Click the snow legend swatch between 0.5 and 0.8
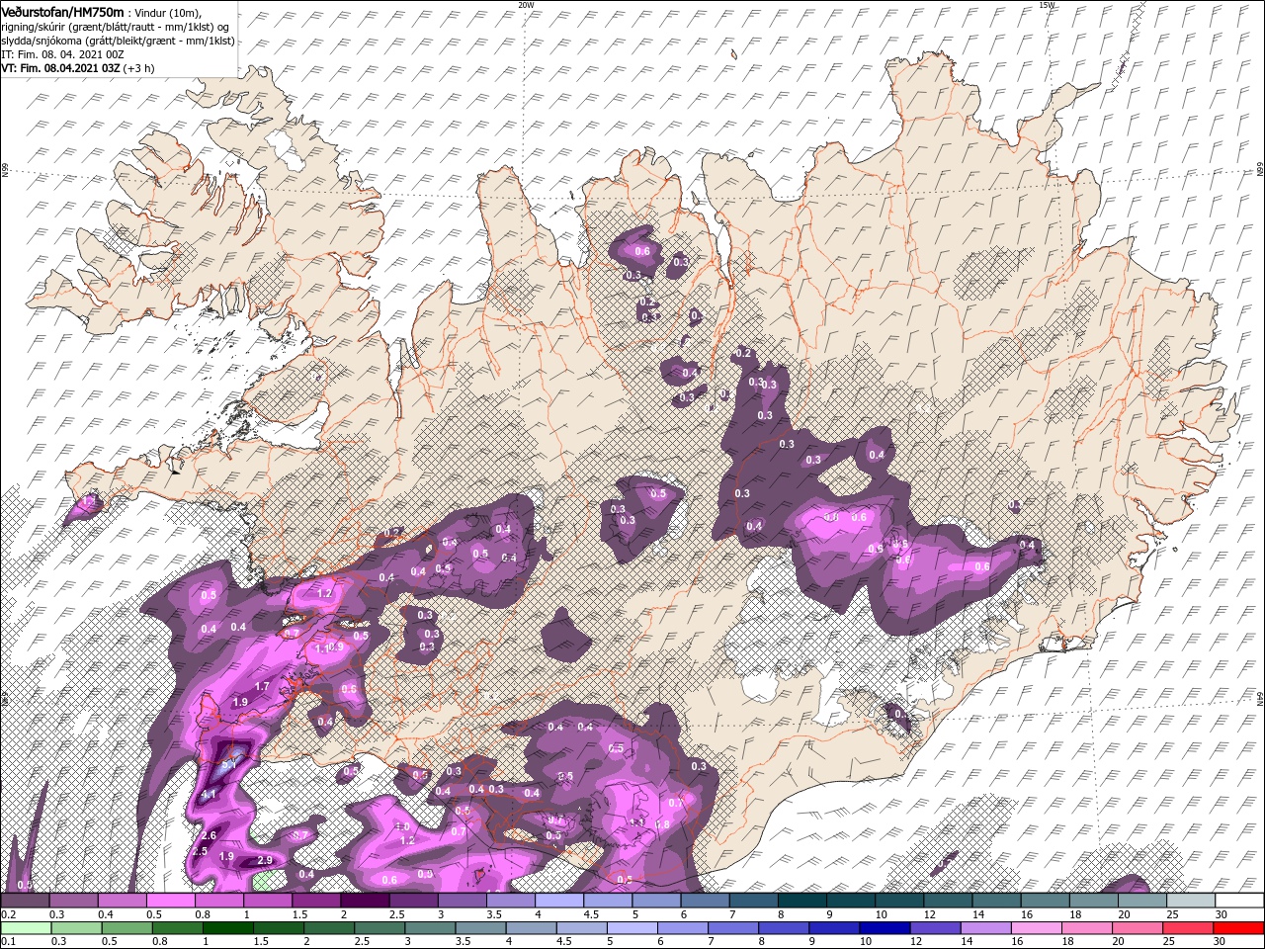 tap(172, 901)
